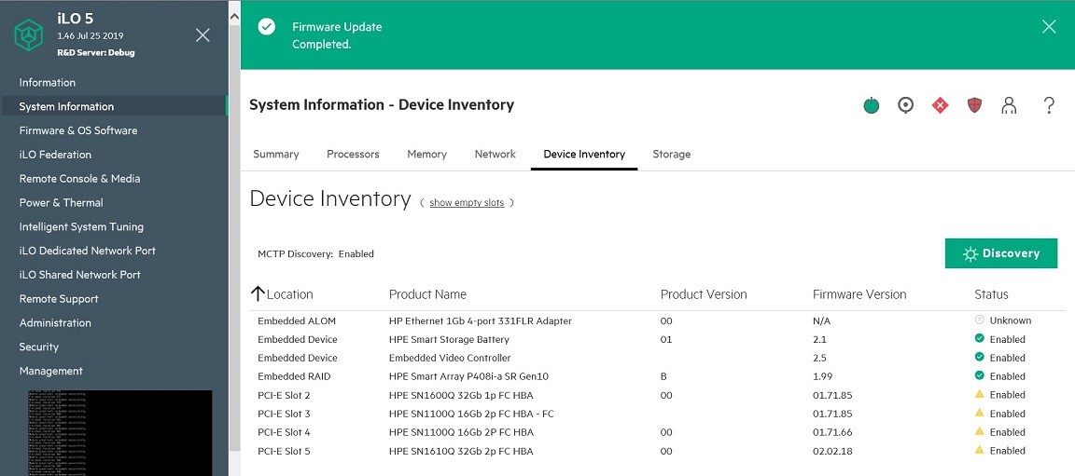Start device Discovery
The height and width of the screenshot is (476, 1075).
point(1001,253)
